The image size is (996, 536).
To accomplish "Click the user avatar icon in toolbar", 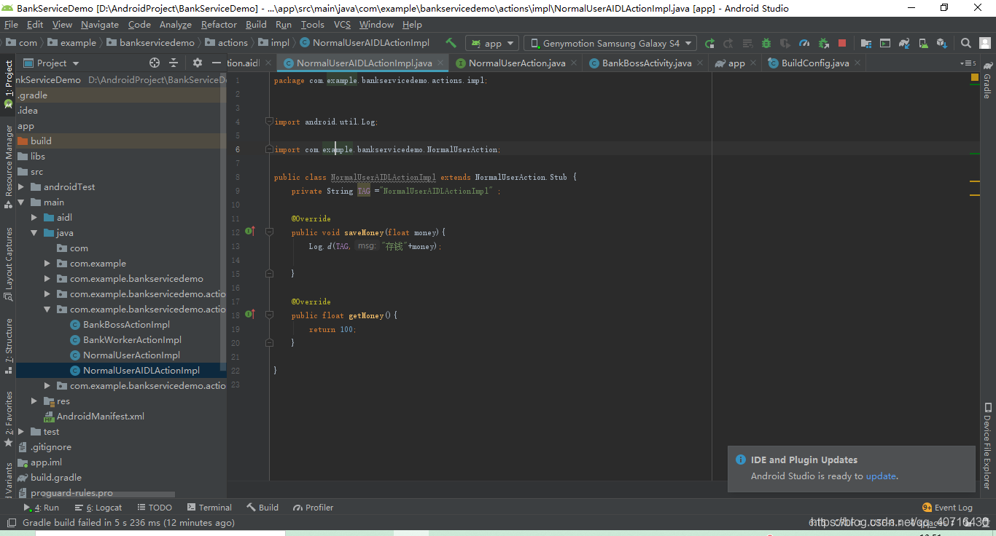I will pyautogui.click(x=986, y=43).
